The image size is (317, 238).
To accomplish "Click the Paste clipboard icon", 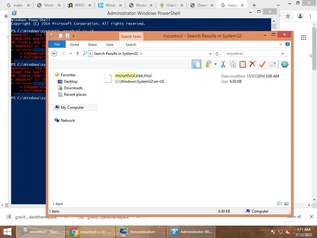I will [242, 64].
